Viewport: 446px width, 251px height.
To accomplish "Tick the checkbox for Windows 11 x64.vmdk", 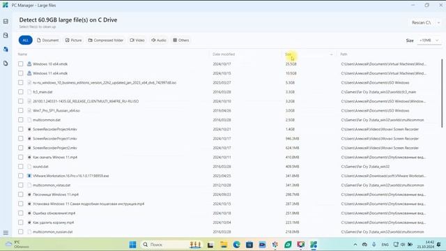I will click(x=20, y=73).
